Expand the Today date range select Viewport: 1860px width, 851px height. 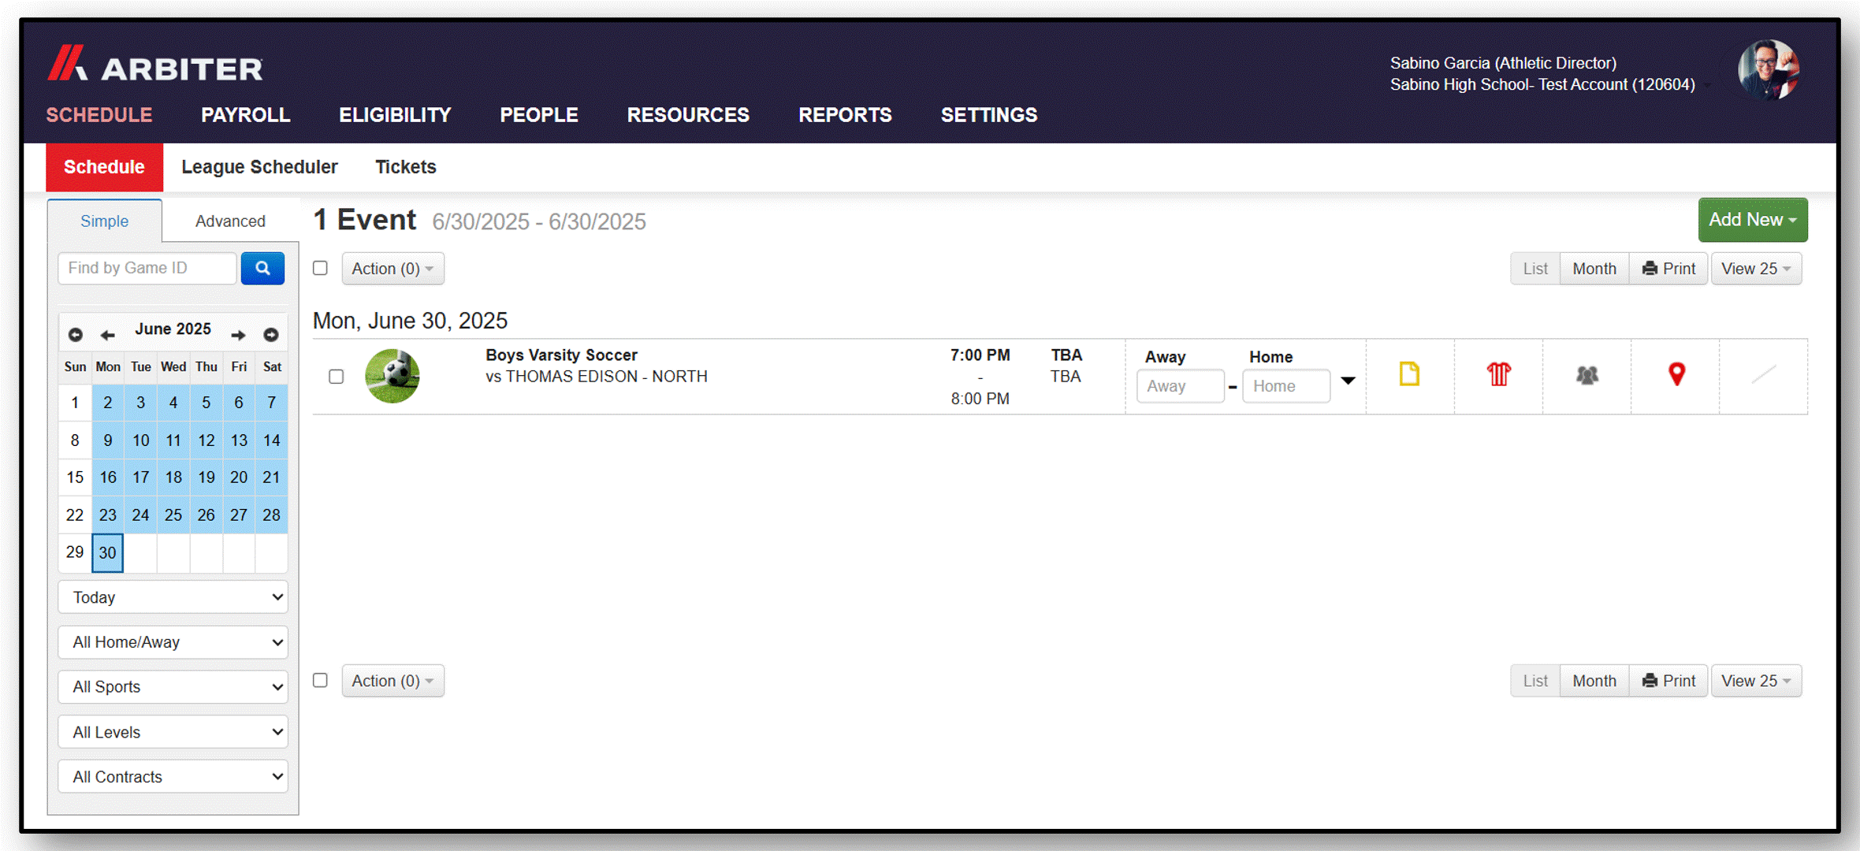point(173,597)
